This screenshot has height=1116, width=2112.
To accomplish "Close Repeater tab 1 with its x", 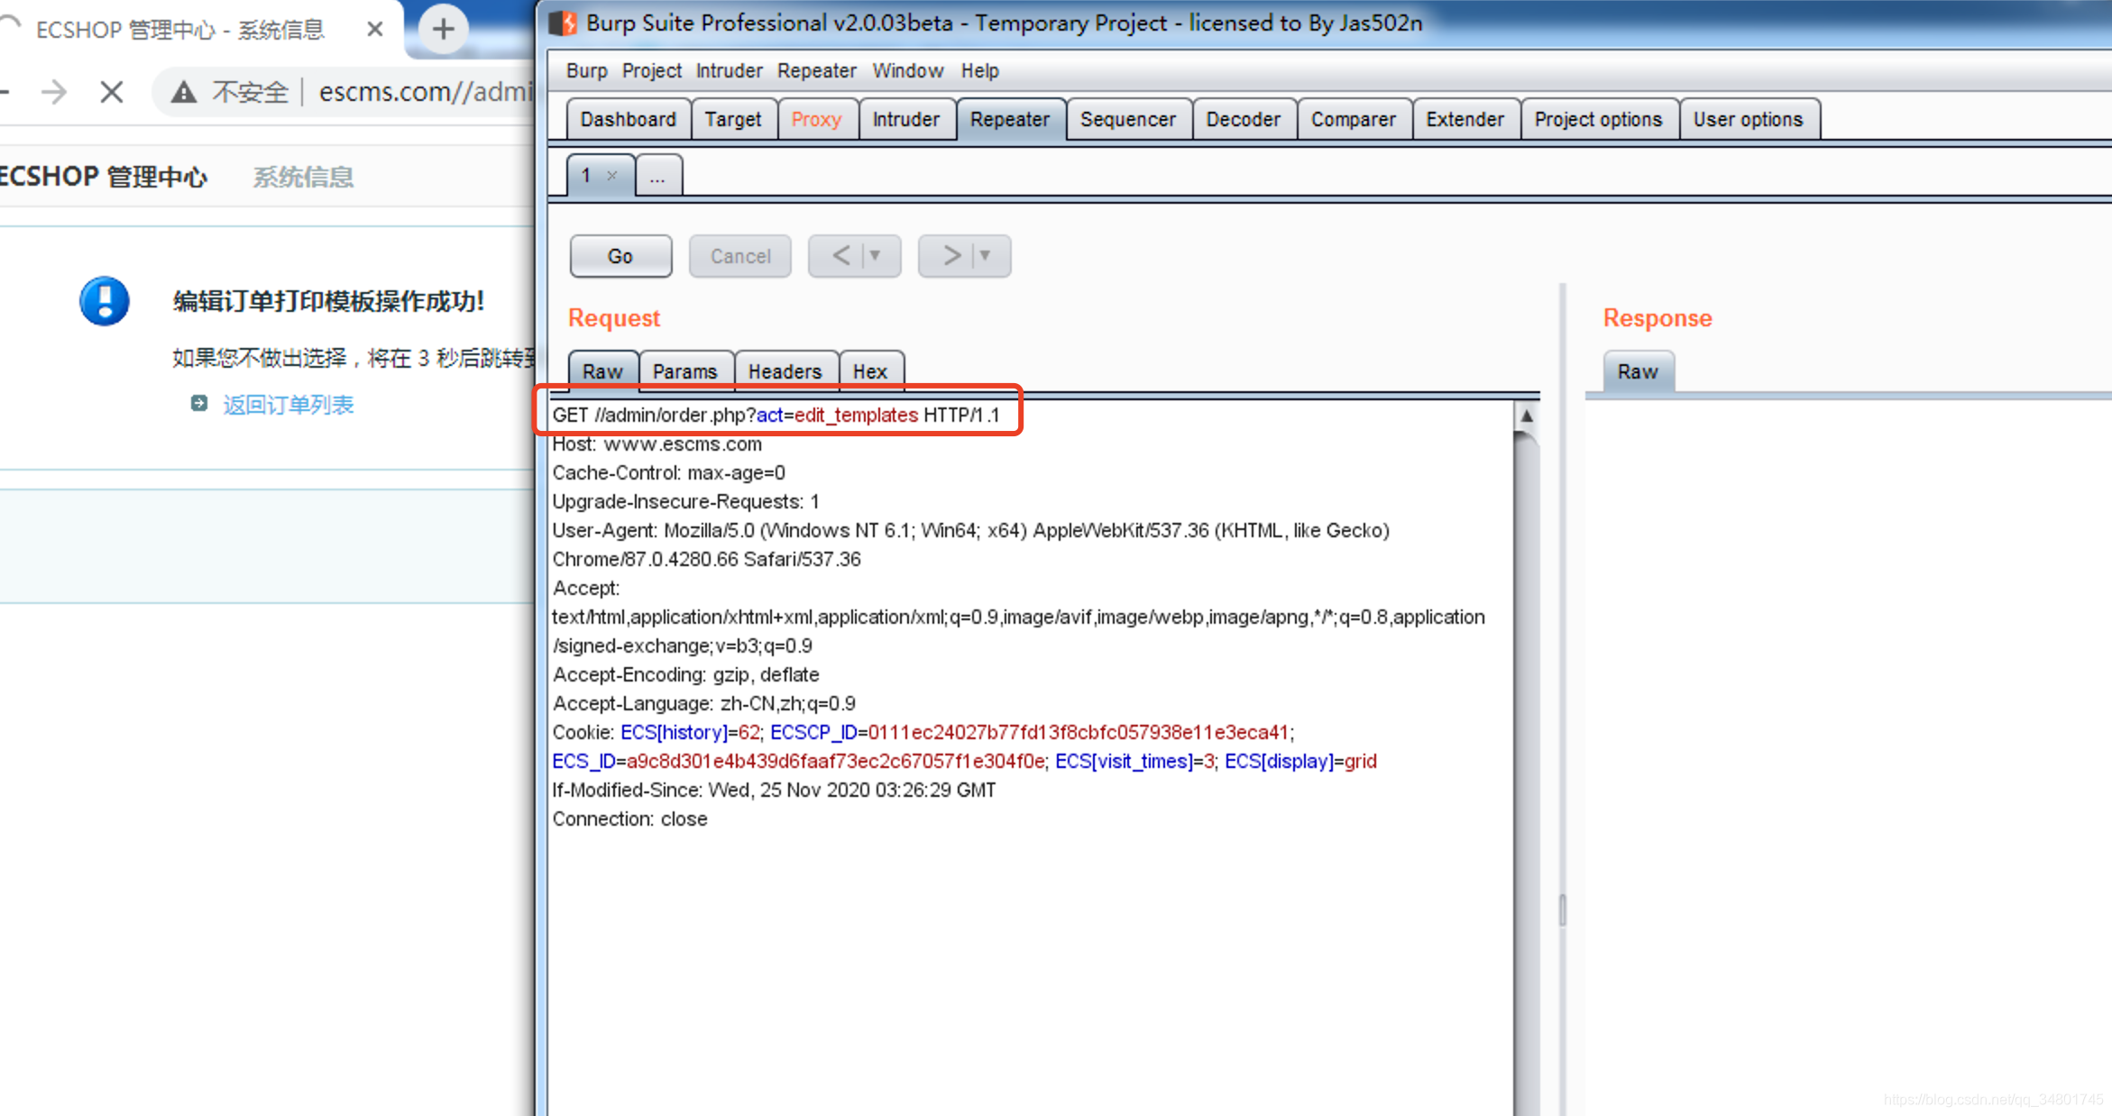I will (612, 175).
